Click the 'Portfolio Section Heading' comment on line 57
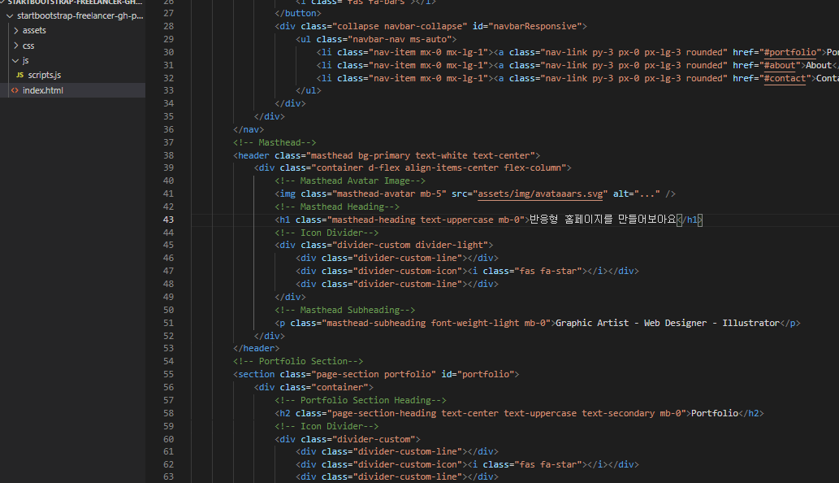 pos(360,401)
